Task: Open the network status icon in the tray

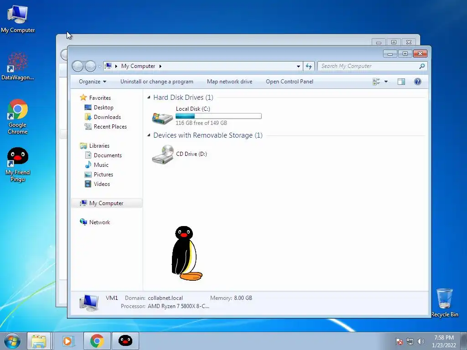Action: tap(410, 341)
